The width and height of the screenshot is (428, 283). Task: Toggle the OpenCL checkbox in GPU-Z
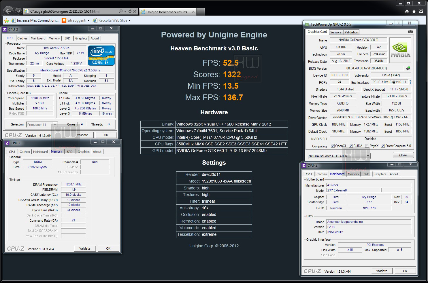(x=333, y=146)
